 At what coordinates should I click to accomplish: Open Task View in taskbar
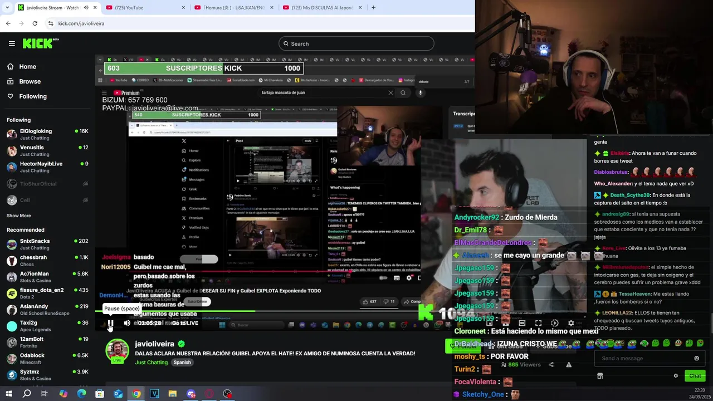click(45, 394)
